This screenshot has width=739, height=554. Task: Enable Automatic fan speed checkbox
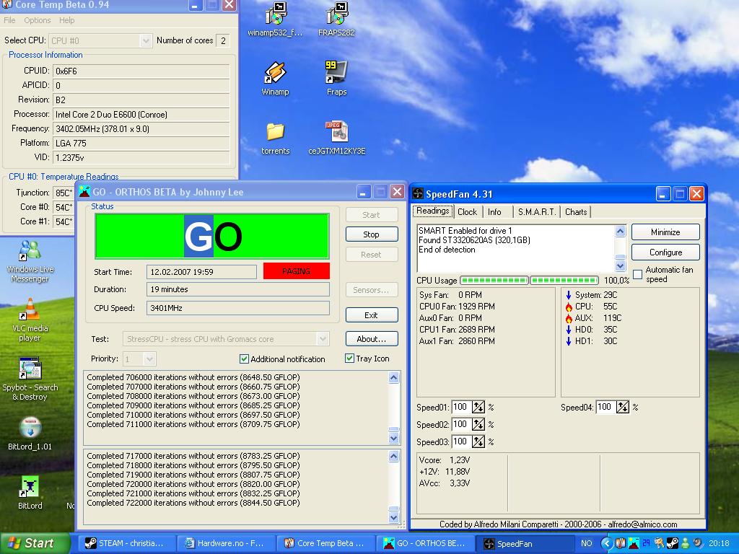[x=638, y=274]
